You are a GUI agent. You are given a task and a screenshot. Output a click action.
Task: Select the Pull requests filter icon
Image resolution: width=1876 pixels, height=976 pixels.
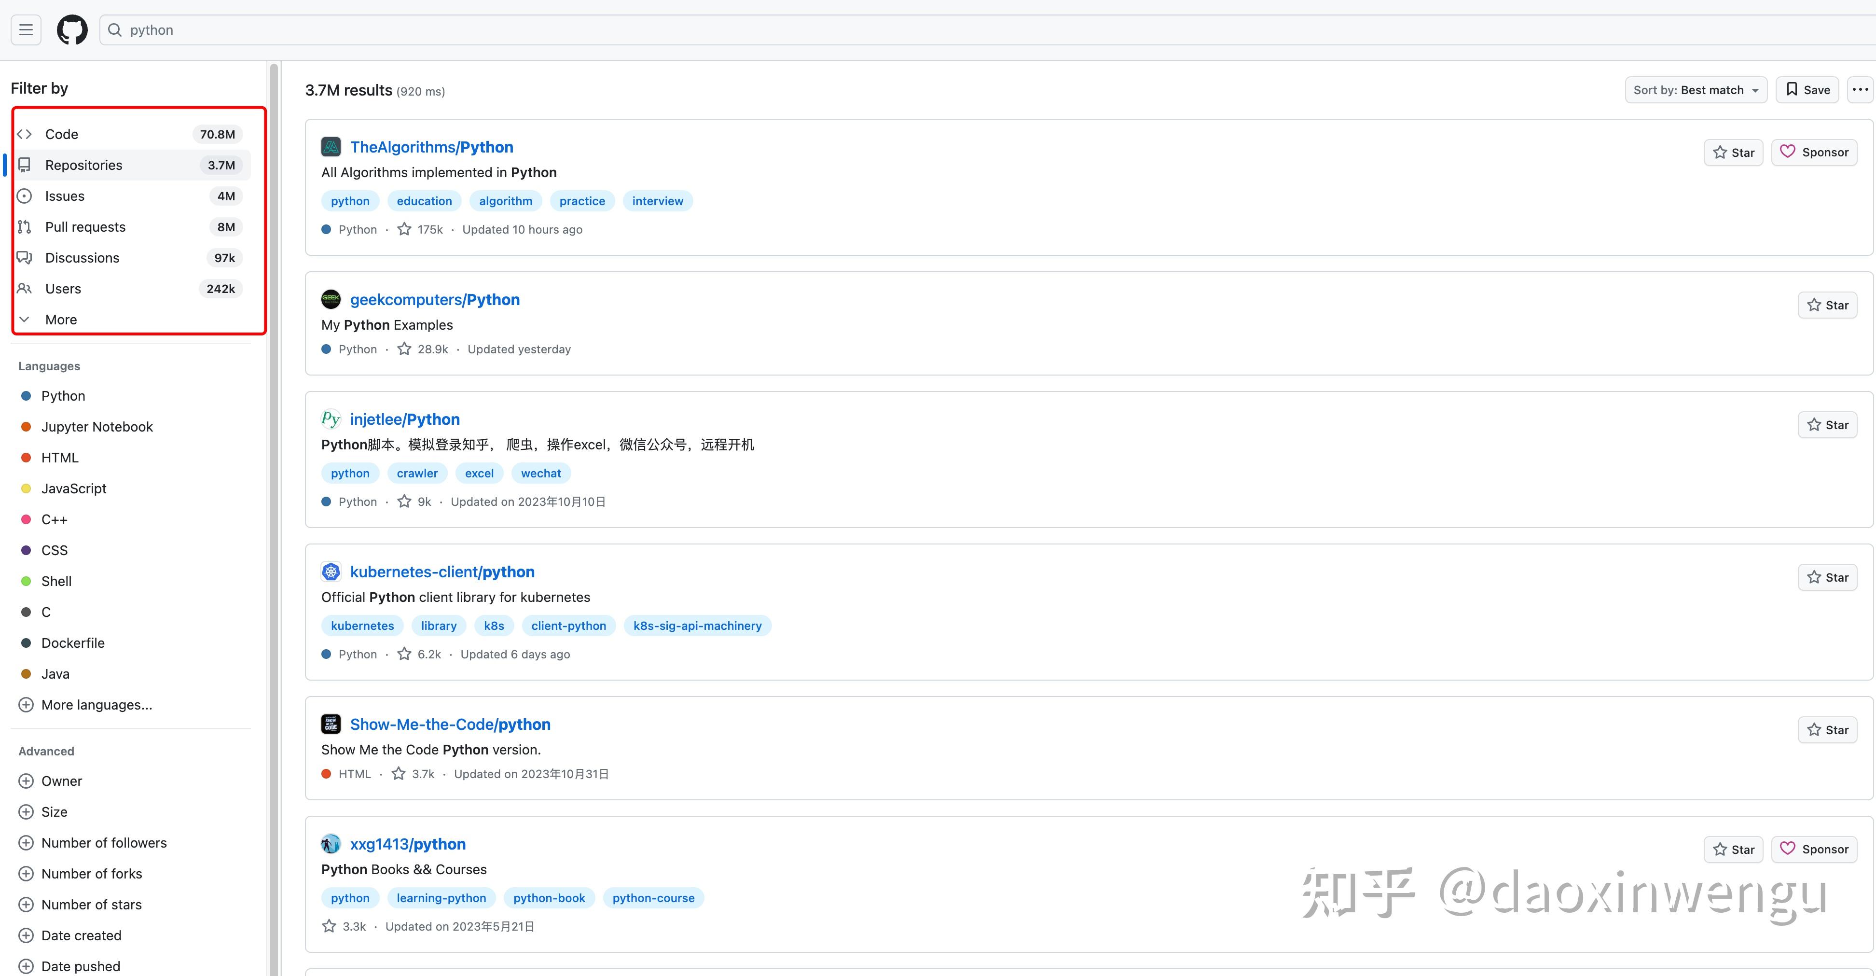24,226
